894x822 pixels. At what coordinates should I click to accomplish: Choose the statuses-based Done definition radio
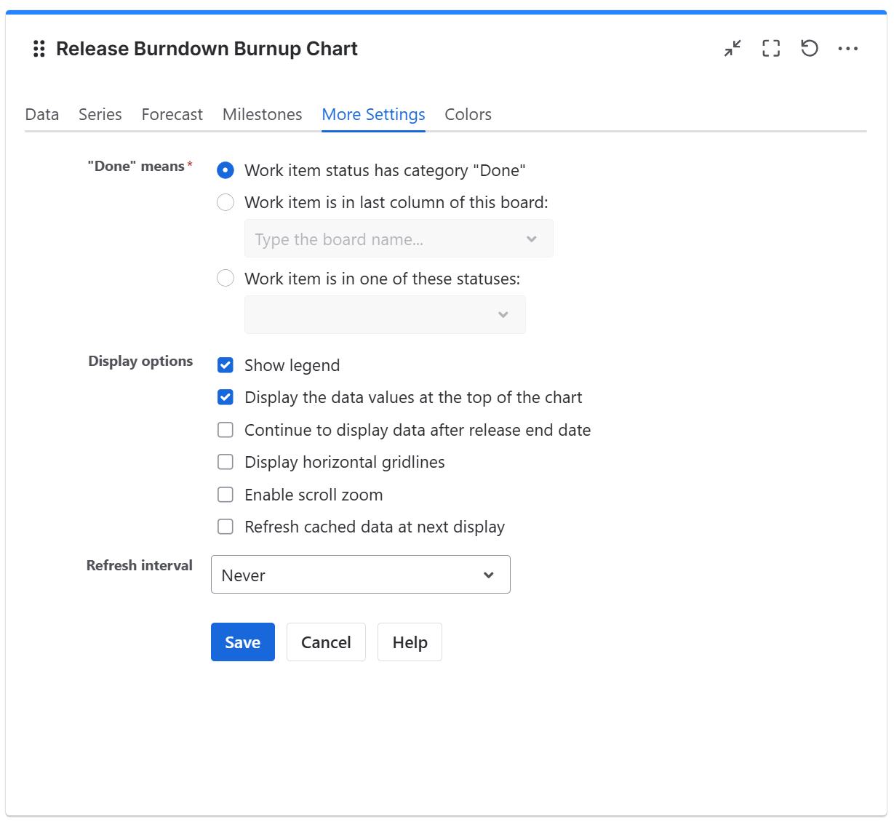(x=226, y=278)
